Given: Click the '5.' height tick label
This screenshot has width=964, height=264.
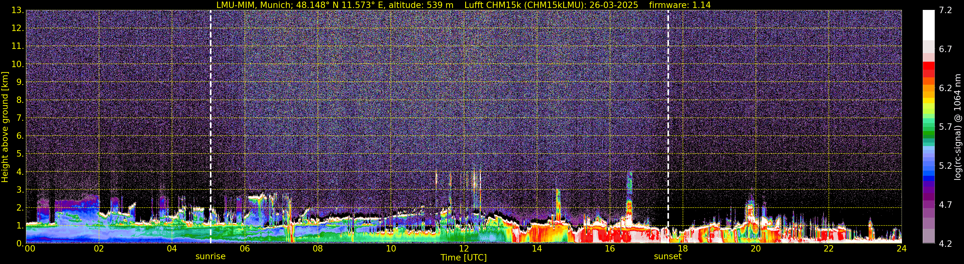Looking at the screenshot, I should (20, 154).
